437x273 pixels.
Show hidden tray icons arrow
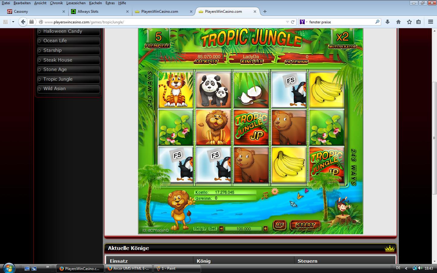pos(406,268)
